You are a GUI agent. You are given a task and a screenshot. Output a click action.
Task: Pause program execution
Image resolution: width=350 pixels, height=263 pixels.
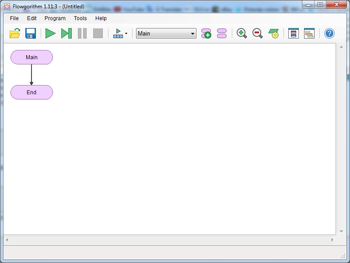[x=82, y=33]
